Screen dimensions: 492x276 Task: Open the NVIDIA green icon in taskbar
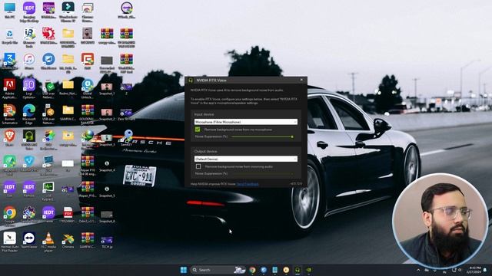[309, 270]
